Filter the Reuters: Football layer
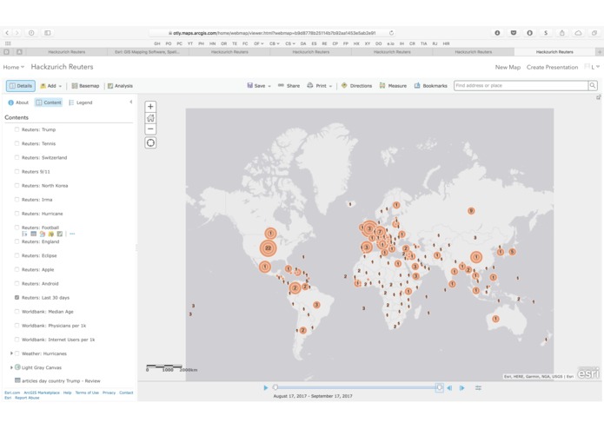This screenshot has width=604, height=429. click(x=51, y=234)
